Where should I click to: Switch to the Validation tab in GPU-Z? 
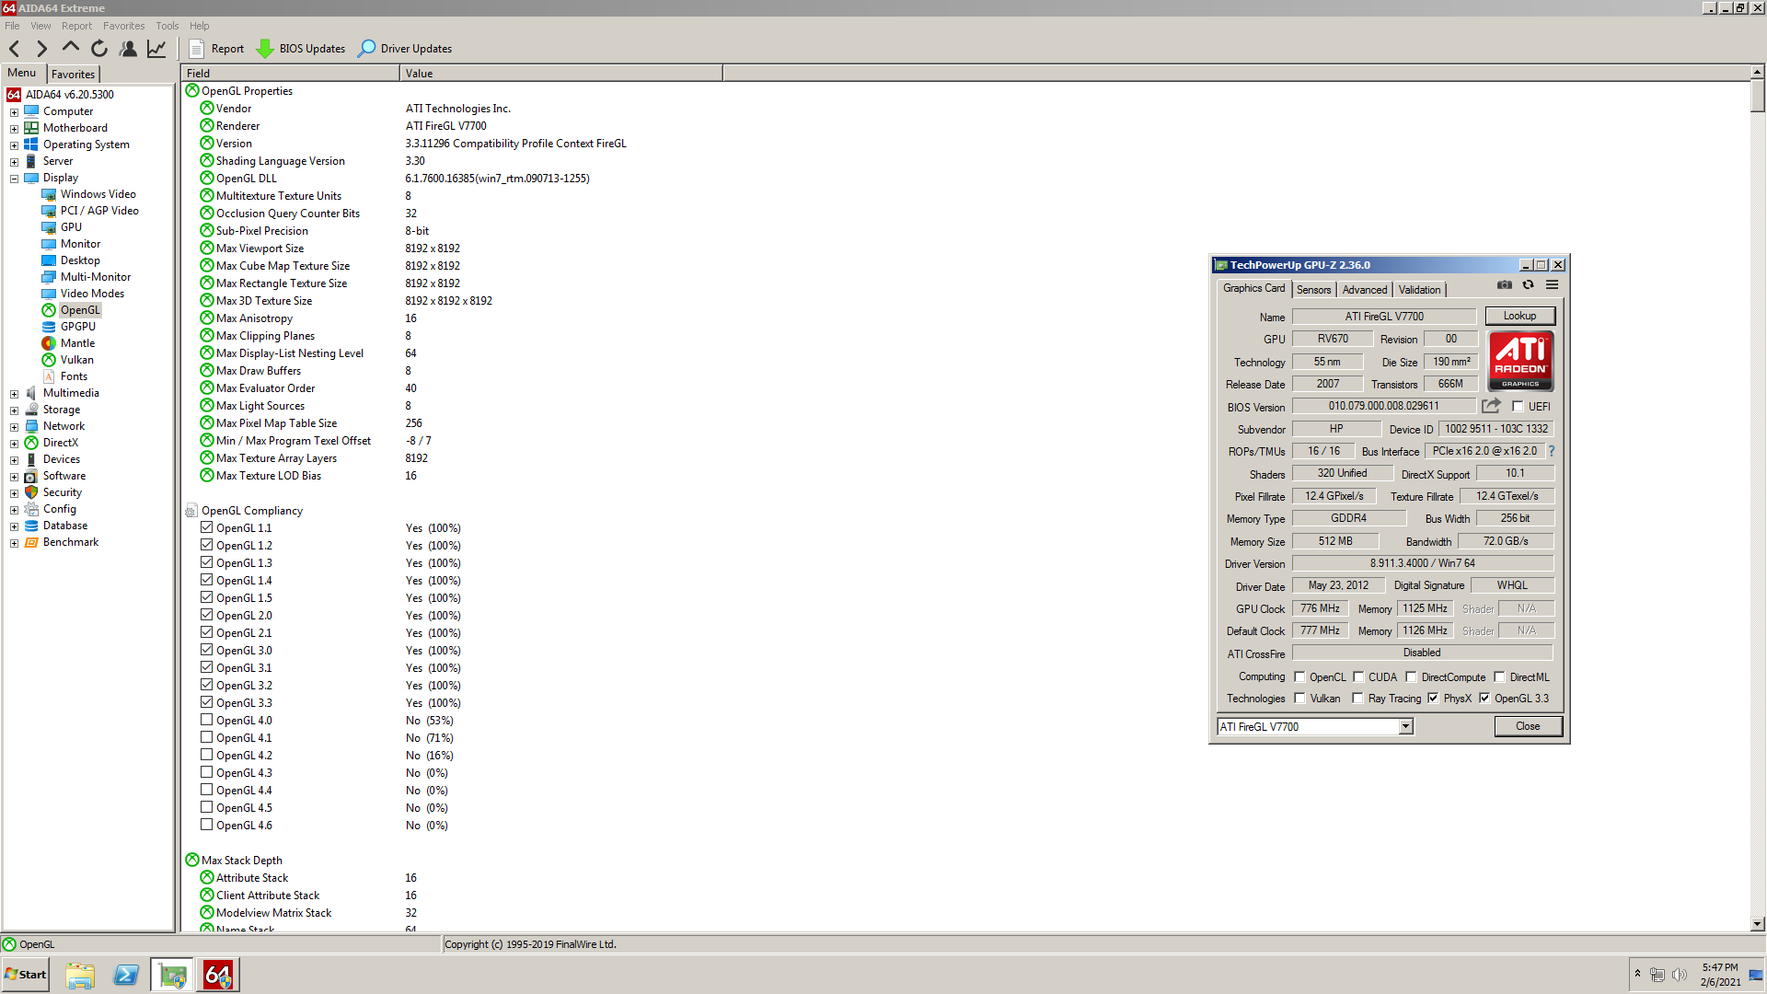coord(1419,290)
